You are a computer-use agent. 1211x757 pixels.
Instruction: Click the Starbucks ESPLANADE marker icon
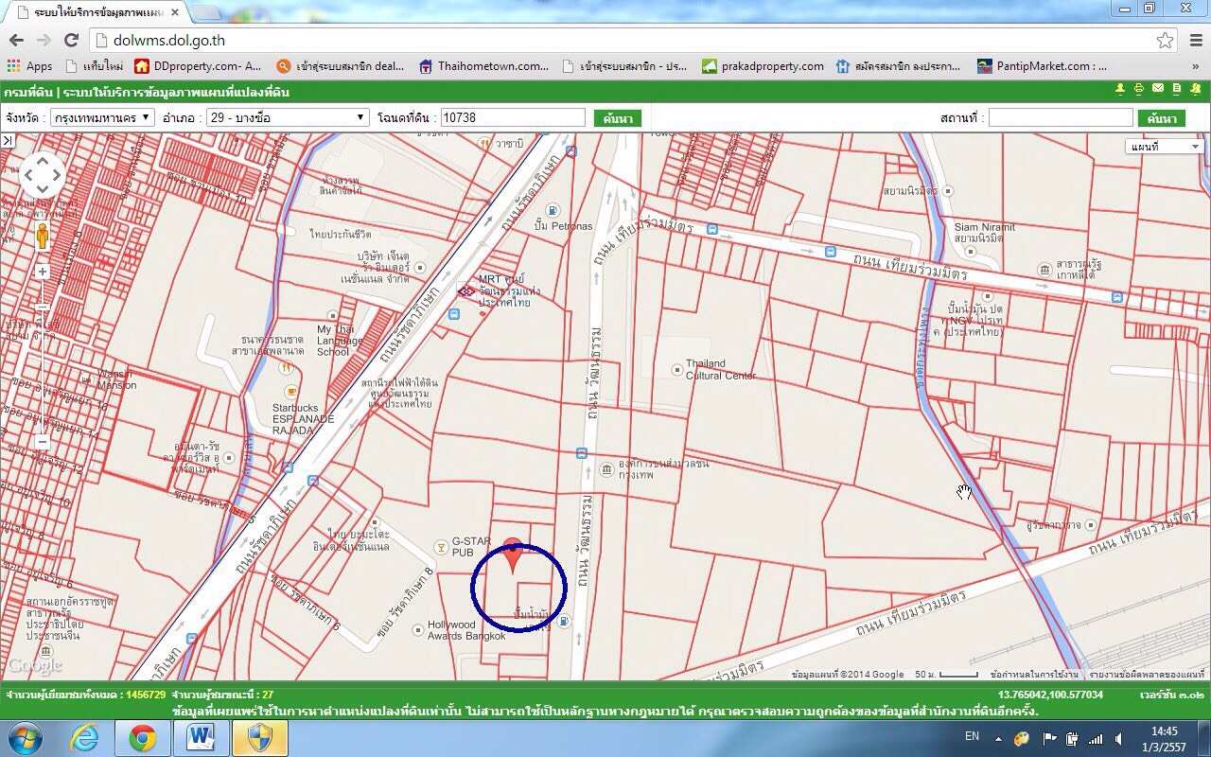point(290,393)
